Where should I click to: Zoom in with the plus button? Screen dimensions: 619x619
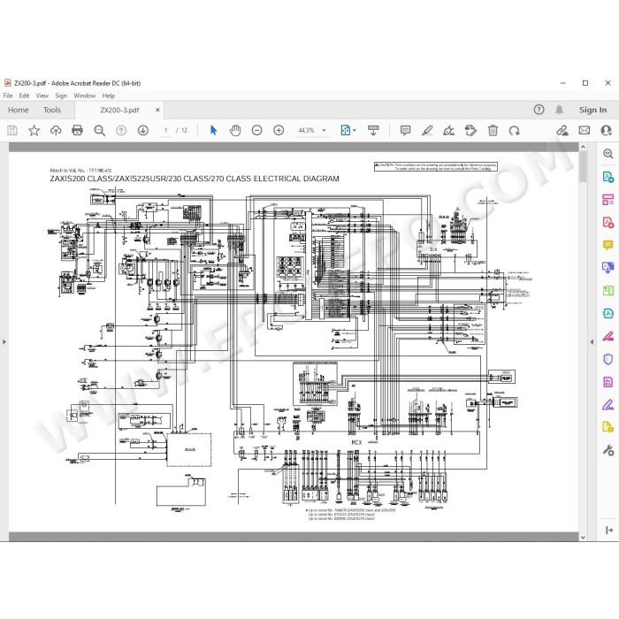coord(279,130)
